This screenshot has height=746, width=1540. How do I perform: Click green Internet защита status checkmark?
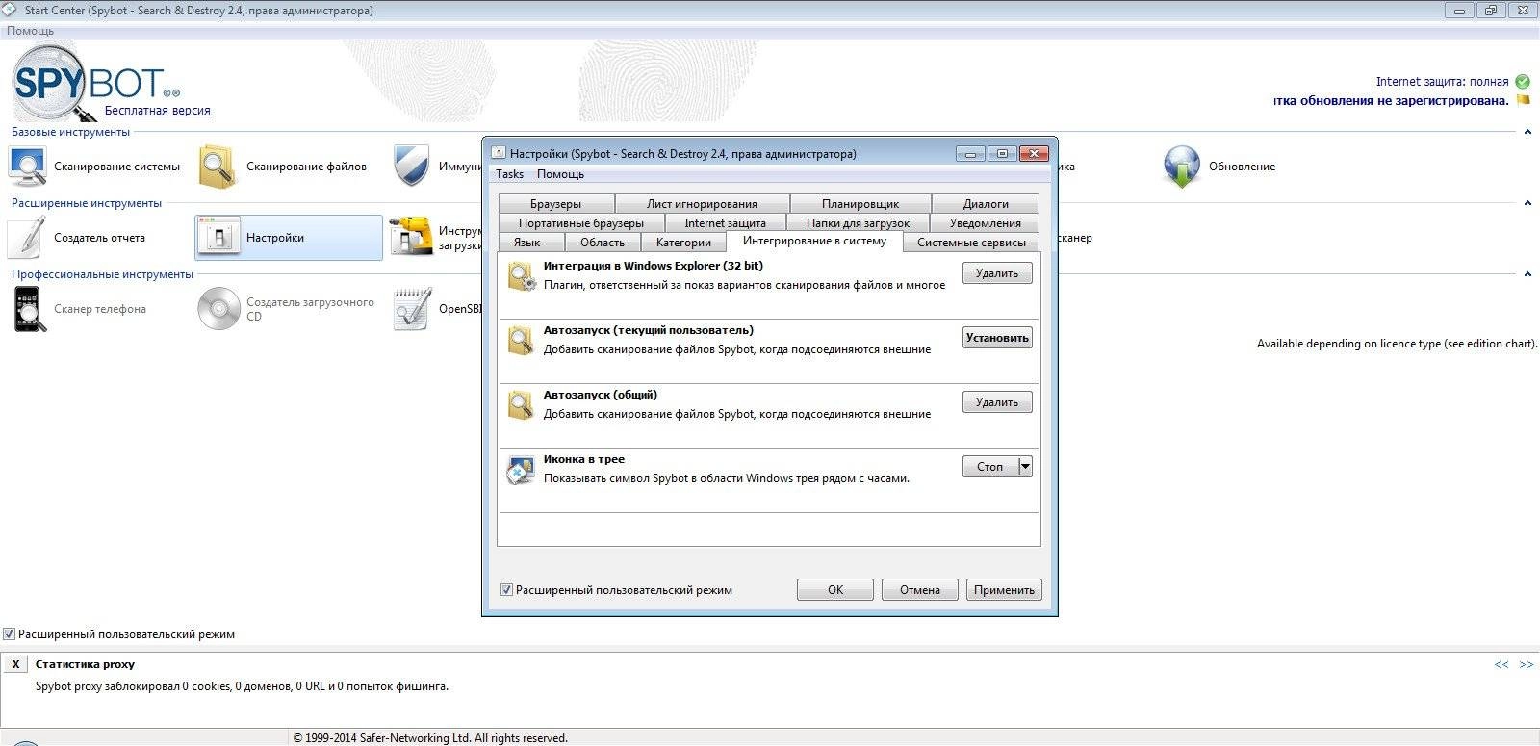[x=1523, y=82]
